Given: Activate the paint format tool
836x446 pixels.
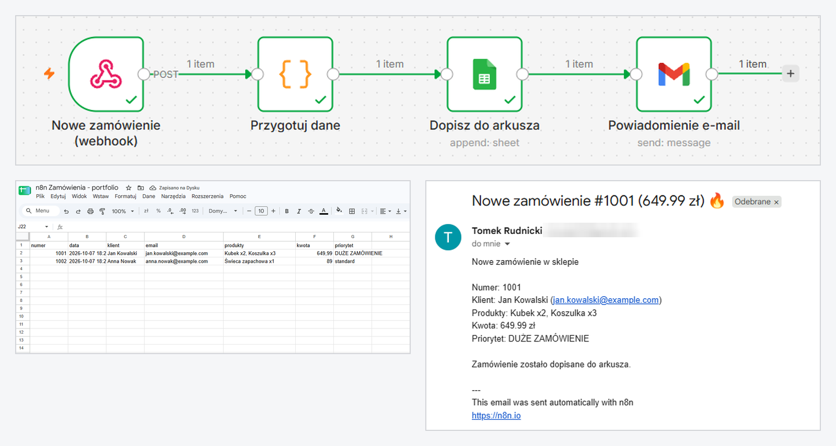Looking at the screenshot, I should click(102, 211).
